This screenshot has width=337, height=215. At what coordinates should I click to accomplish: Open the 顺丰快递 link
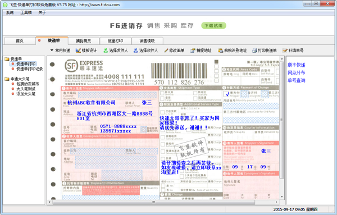point(297,65)
